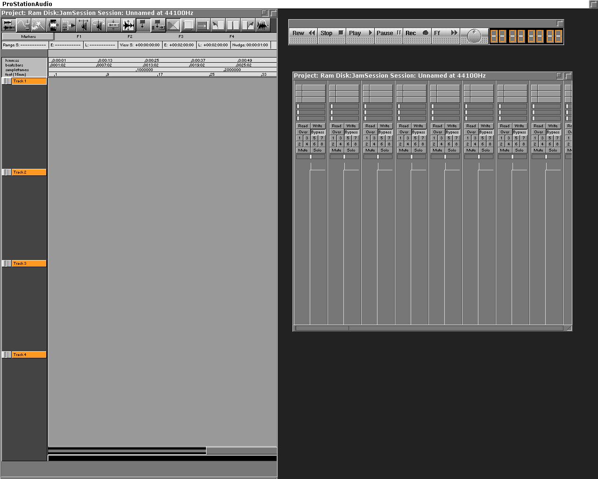Select the Track 4 label
The height and width of the screenshot is (479, 598).
[29, 355]
